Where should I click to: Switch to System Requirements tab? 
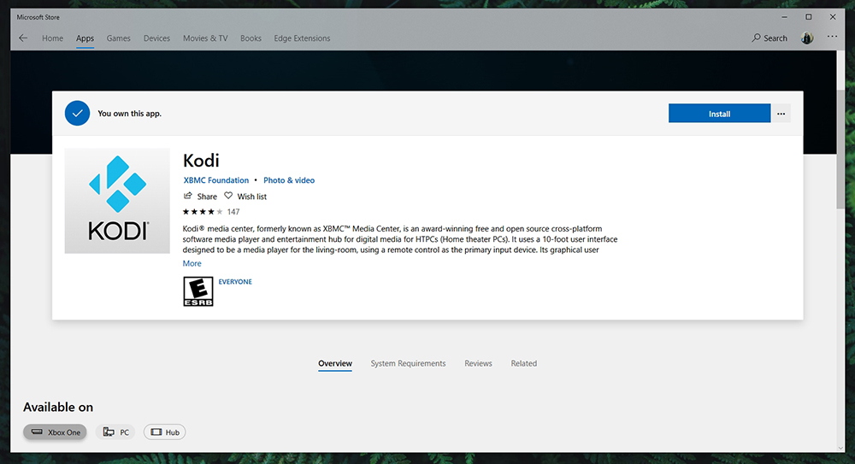tap(408, 364)
